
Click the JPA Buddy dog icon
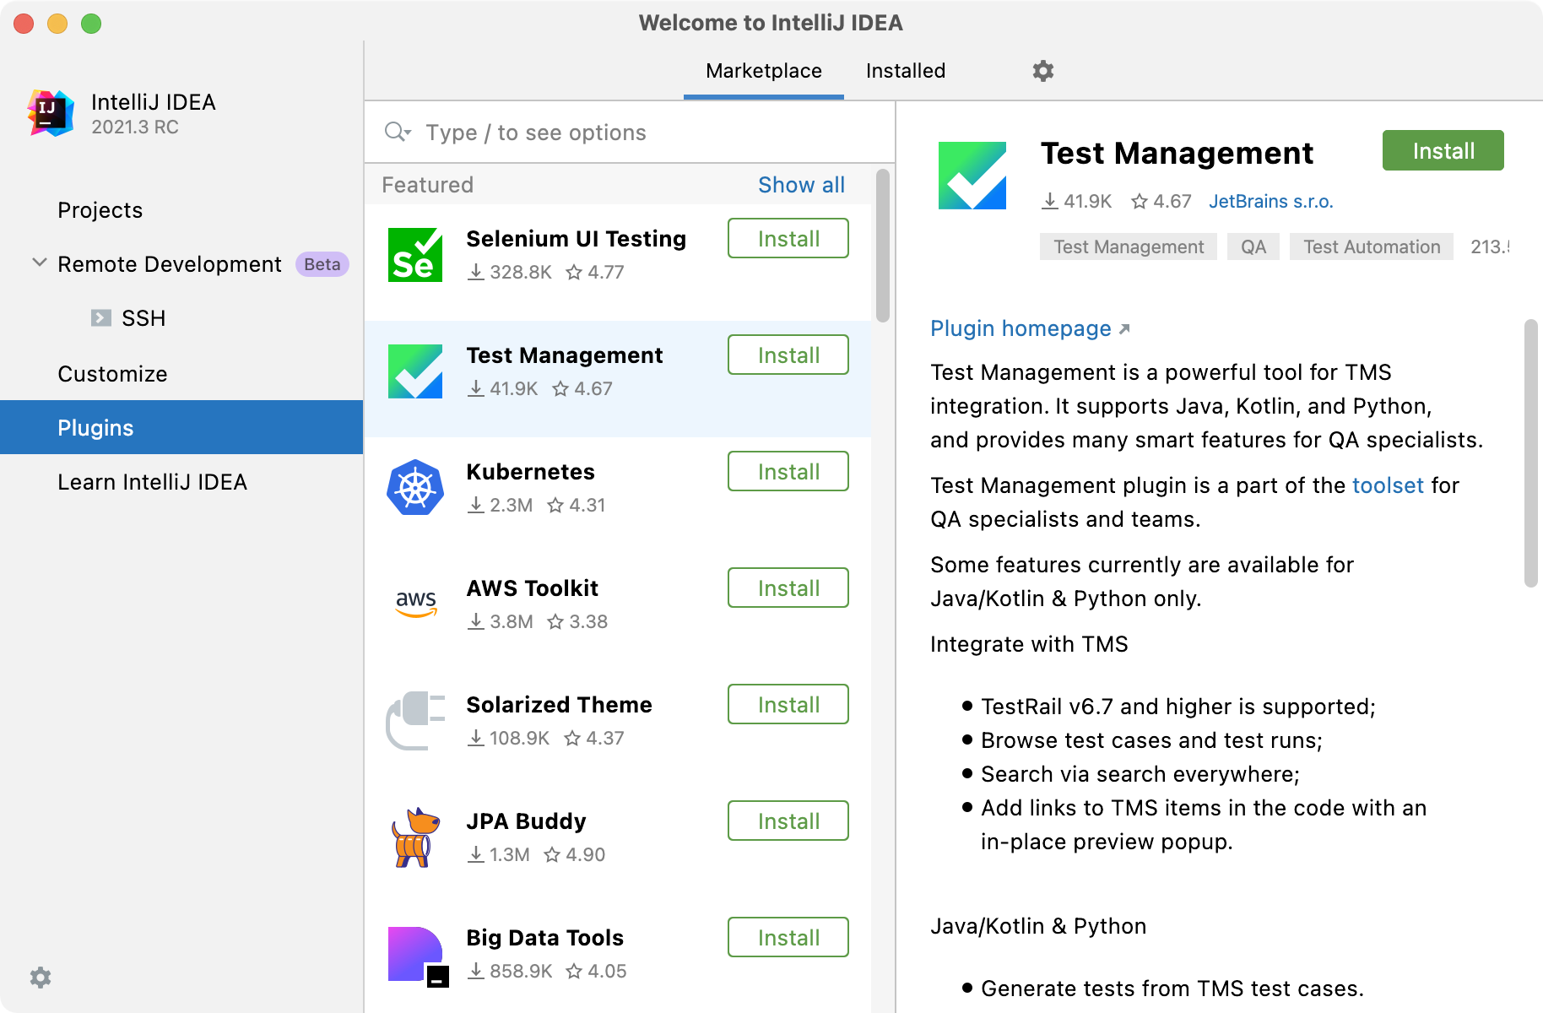click(x=415, y=837)
